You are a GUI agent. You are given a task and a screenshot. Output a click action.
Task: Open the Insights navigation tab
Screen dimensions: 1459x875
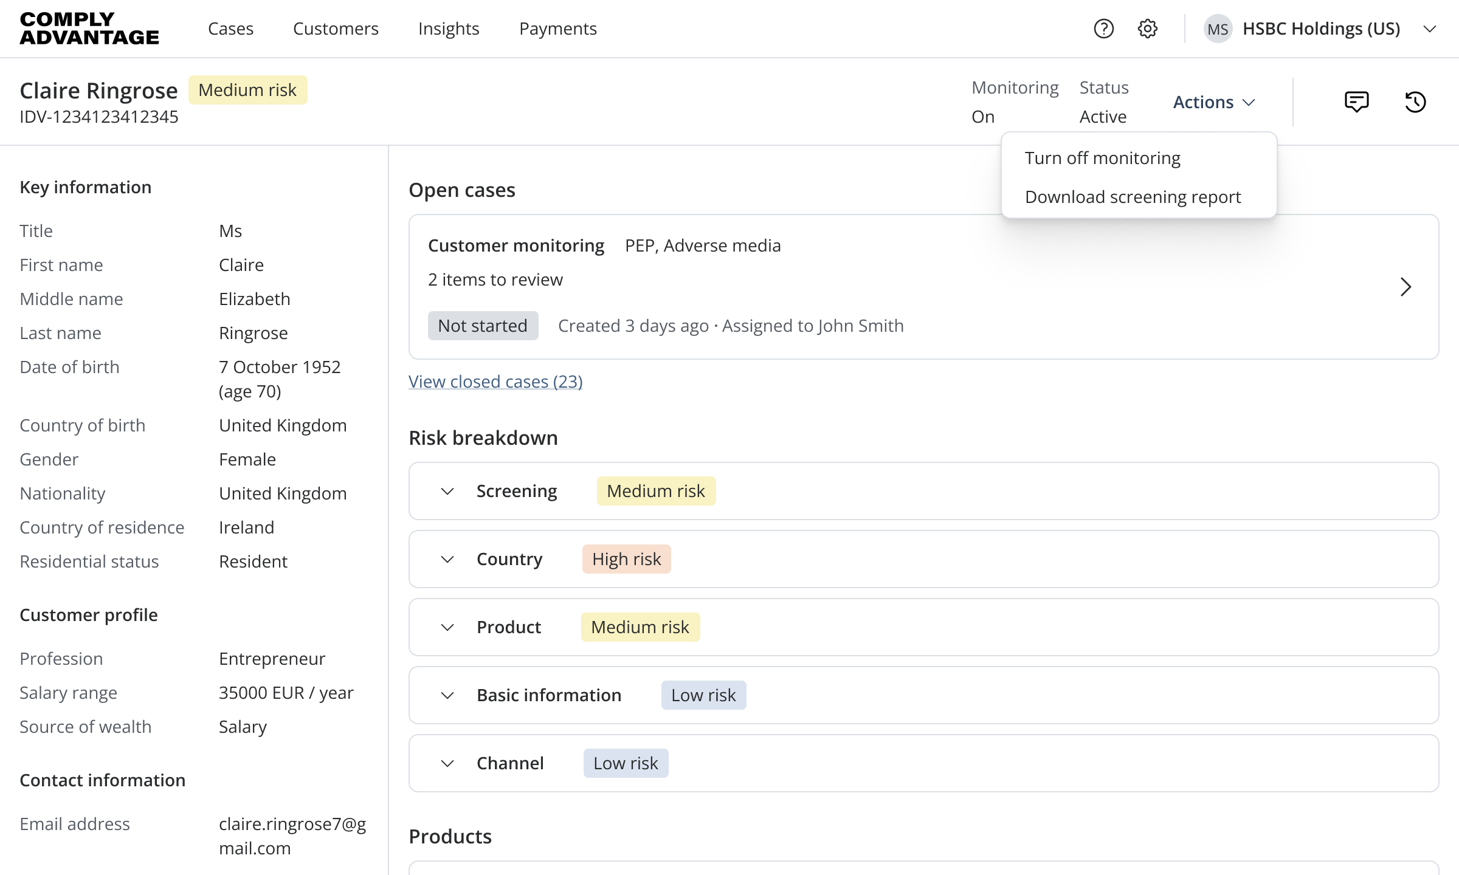449,29
